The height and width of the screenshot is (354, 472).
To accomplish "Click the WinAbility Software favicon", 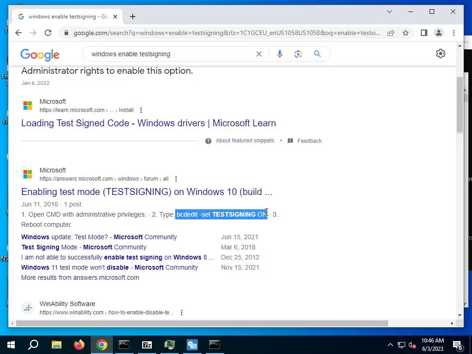I will [28, 308].
